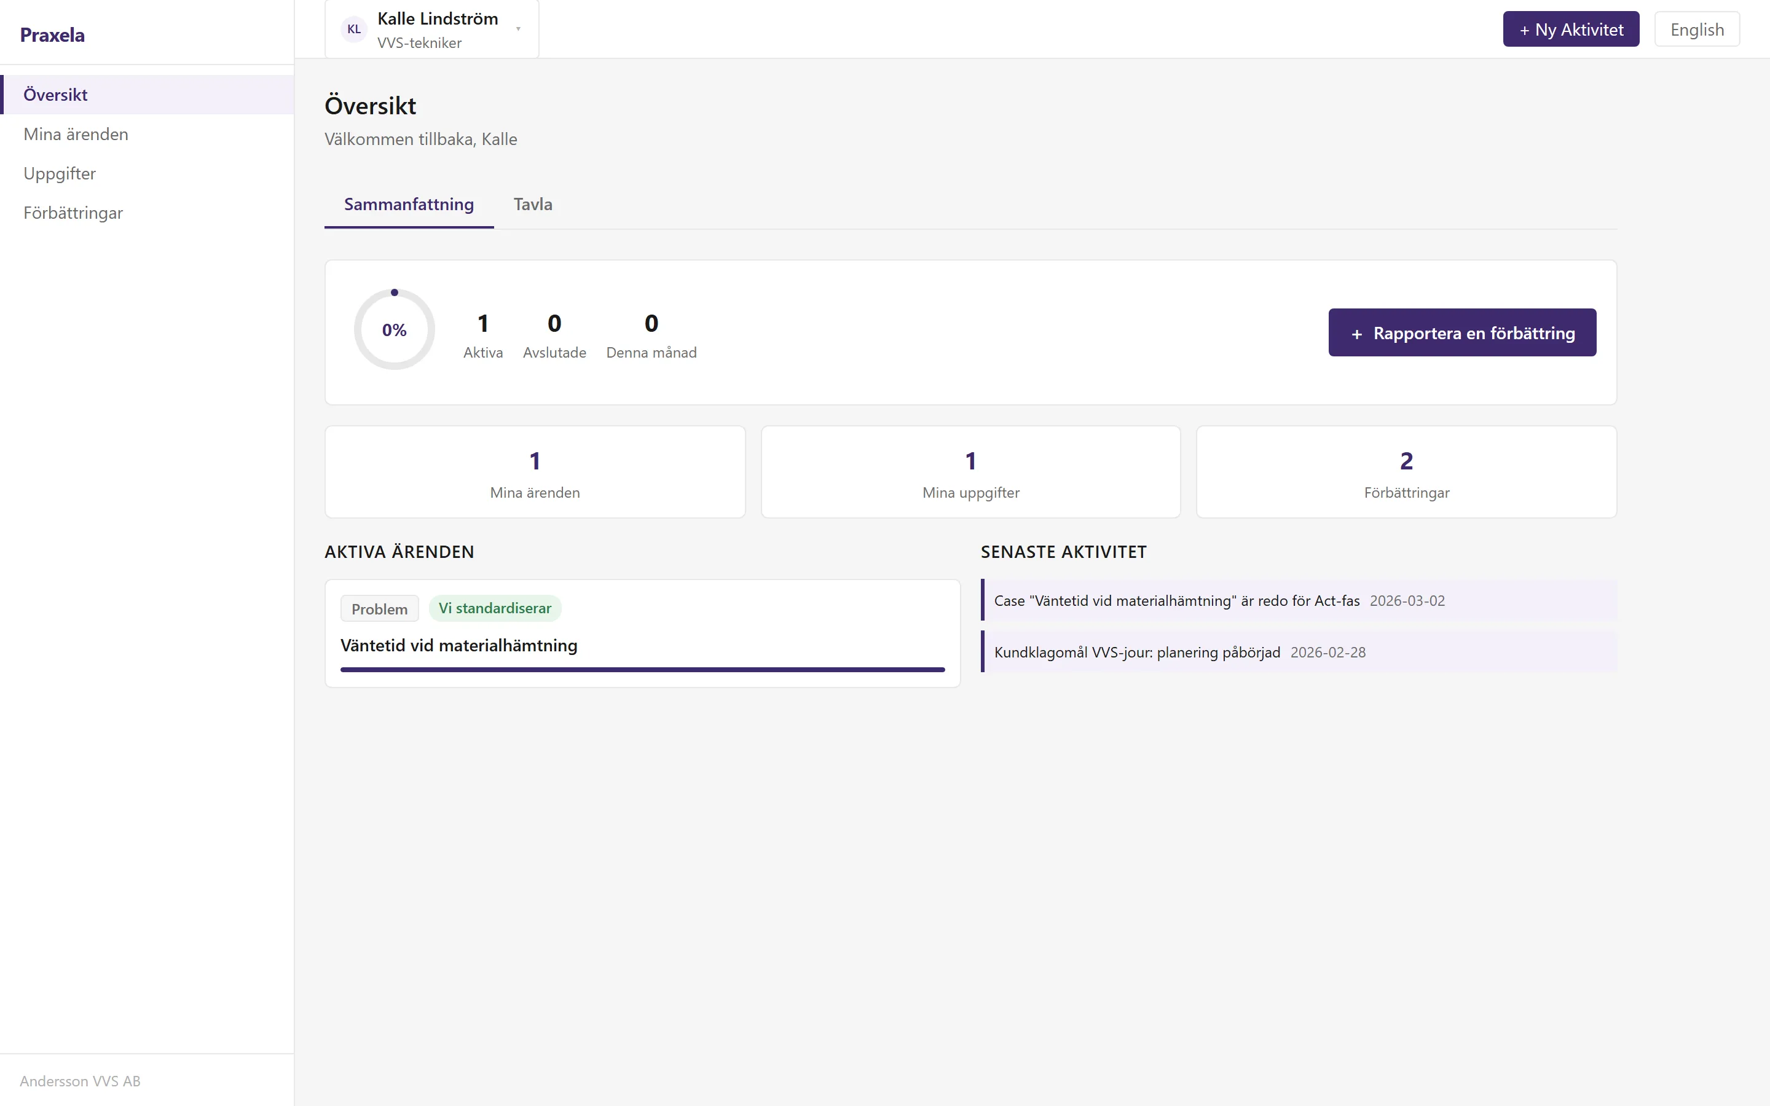Click the case progress bar
This screenshot has height=1106, width=1770.
click(642, 669)
